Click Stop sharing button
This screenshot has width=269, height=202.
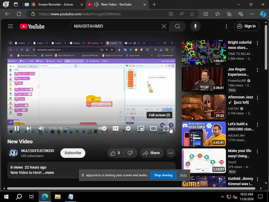point(163,175)
